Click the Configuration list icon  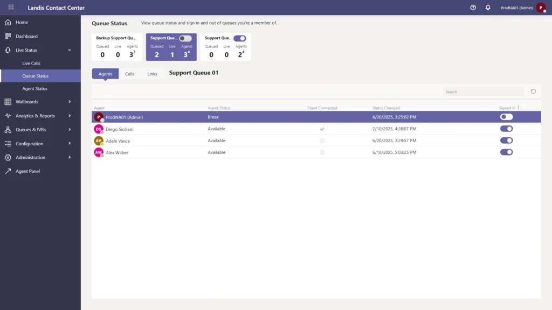(8, 143)
